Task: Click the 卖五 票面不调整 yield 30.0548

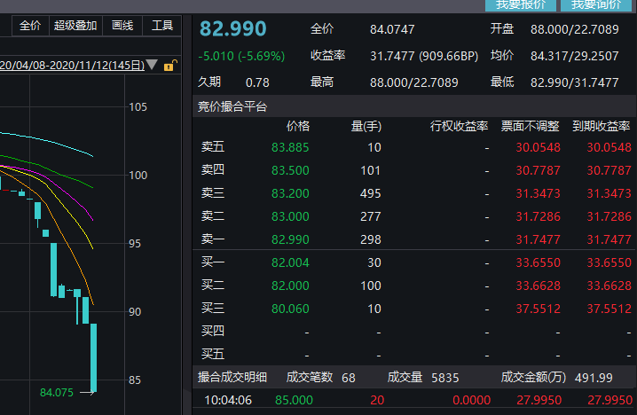Action: [x=538, y=147]
